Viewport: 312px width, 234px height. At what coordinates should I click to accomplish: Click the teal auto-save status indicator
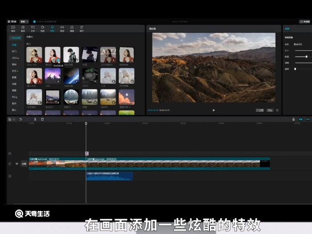pyautogui.click(x=34, y=21)
